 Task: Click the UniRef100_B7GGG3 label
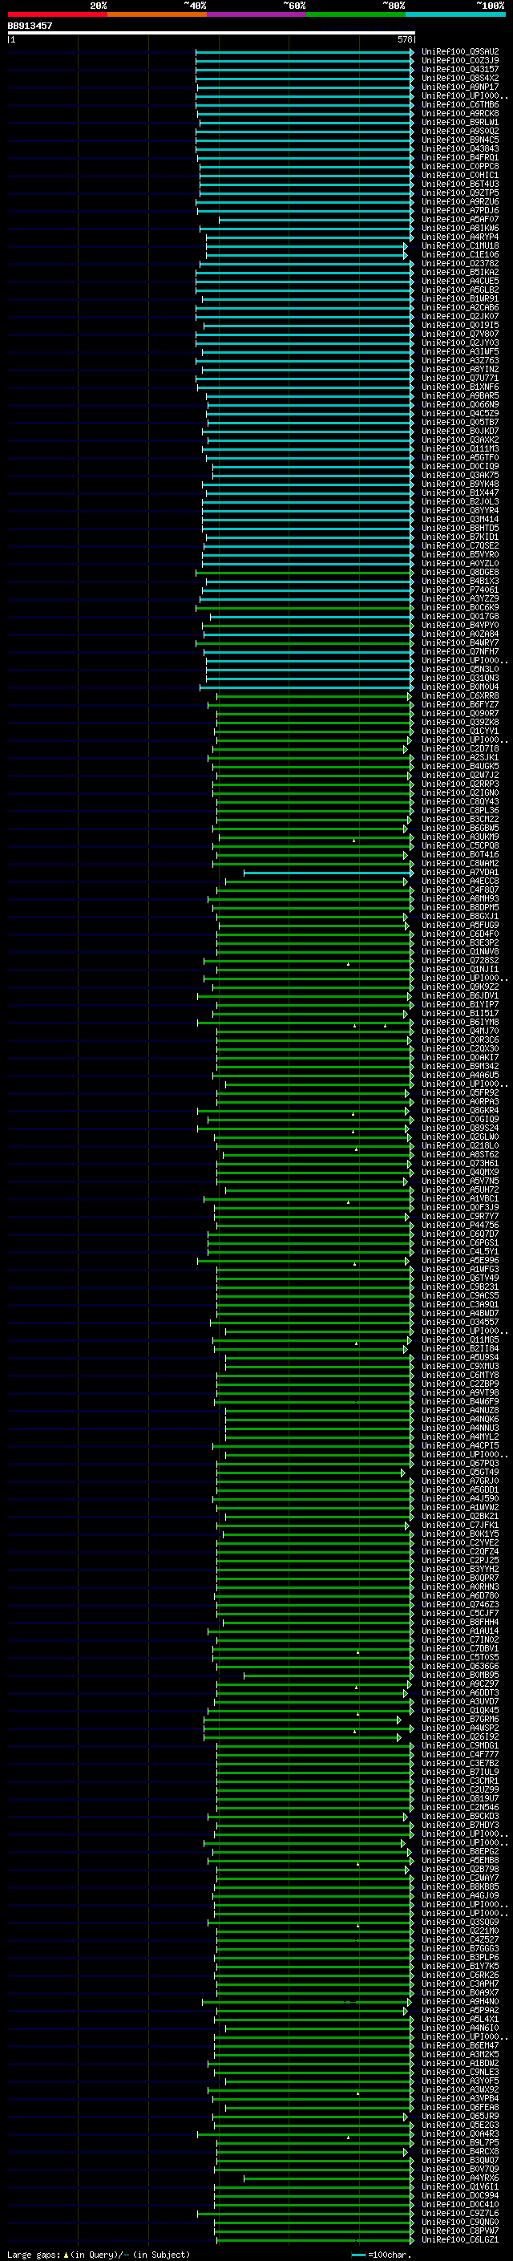460,1947
